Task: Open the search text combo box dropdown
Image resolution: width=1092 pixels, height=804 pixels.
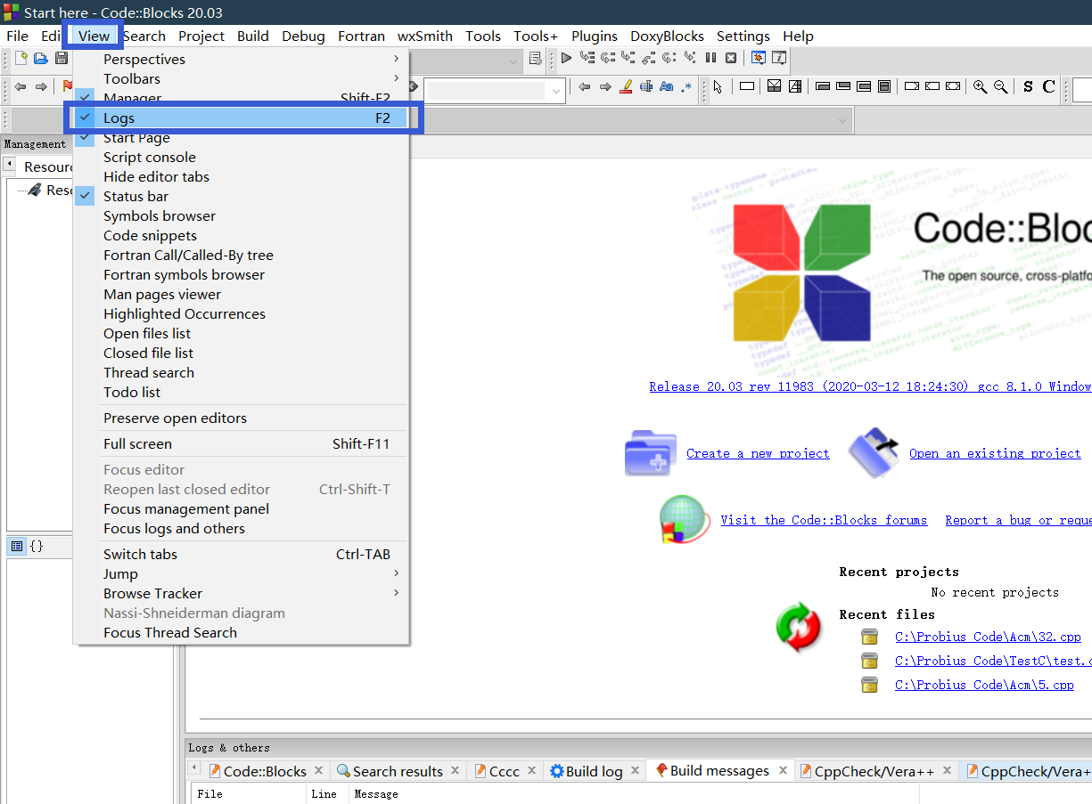Action: 557,90
